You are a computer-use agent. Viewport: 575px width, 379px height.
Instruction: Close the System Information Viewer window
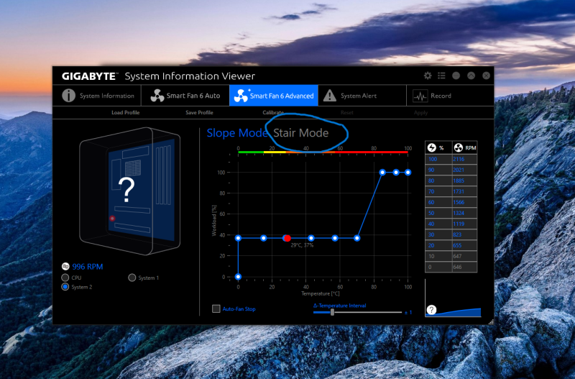487,76
